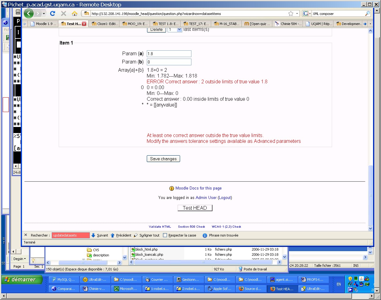Viewport: 381px width, 300px height.
Task: Highlight all with Surligner tout
Action: 147,235
